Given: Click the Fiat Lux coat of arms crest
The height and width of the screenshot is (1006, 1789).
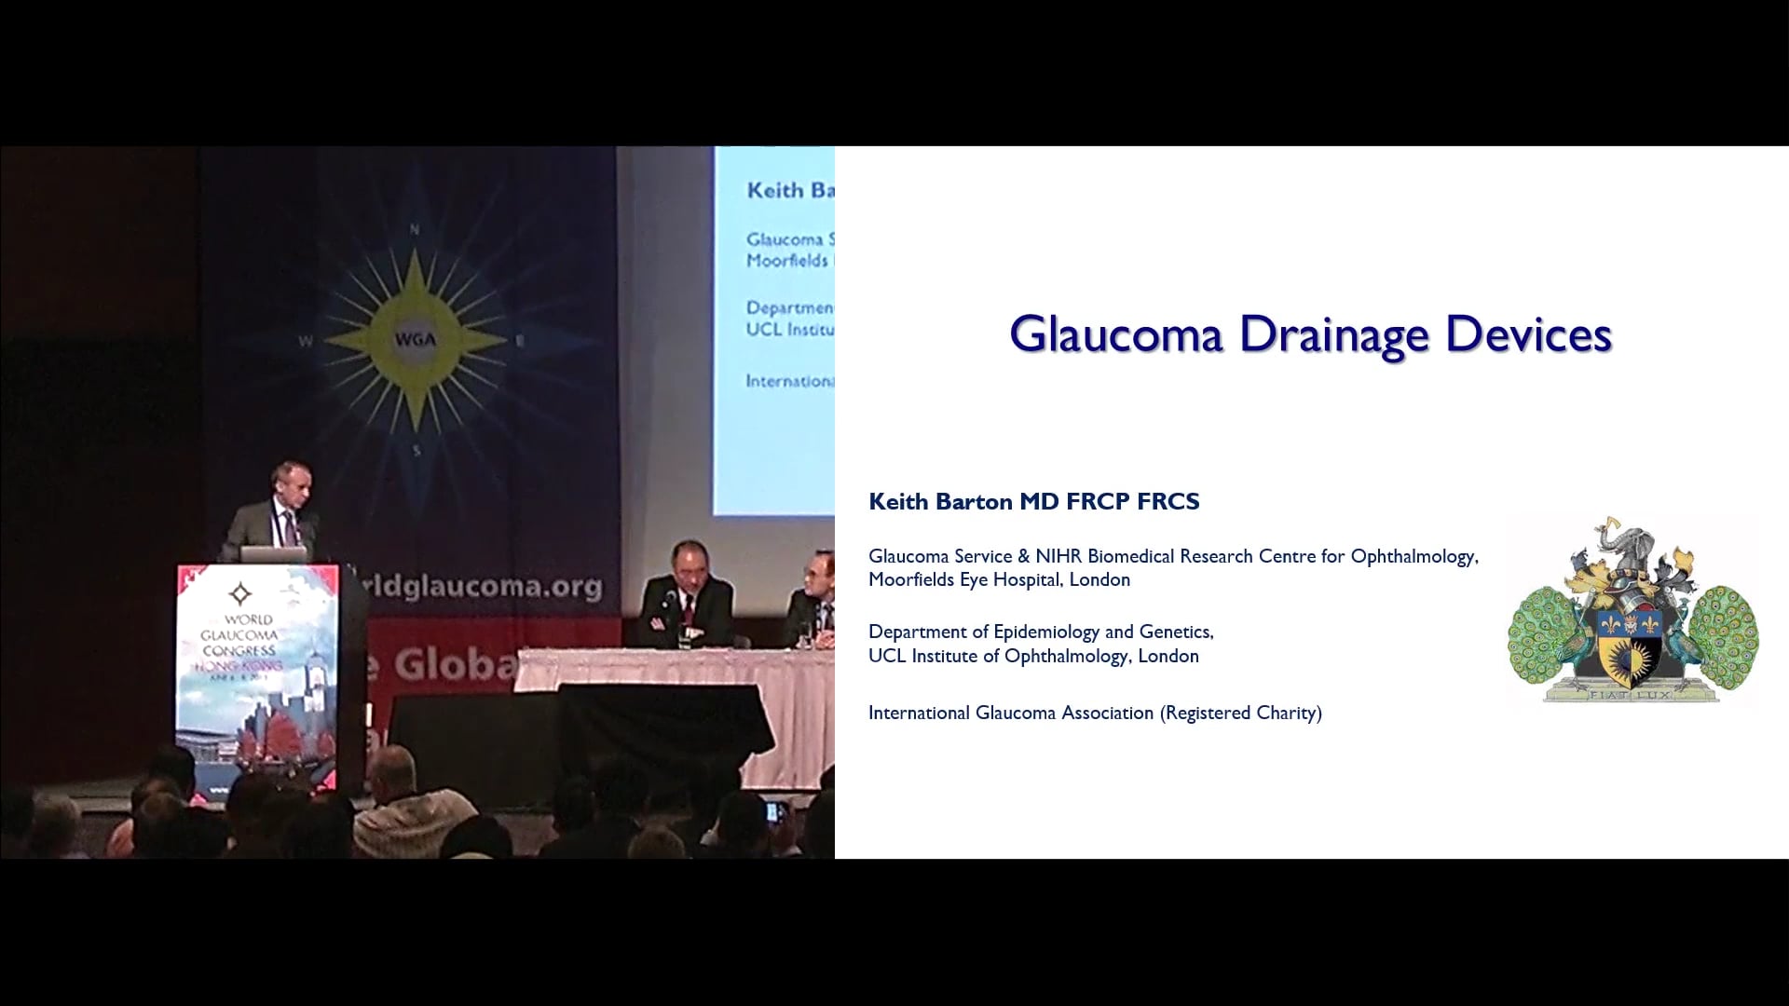Looking at the screenshot, I should (x=1632, y=612).
